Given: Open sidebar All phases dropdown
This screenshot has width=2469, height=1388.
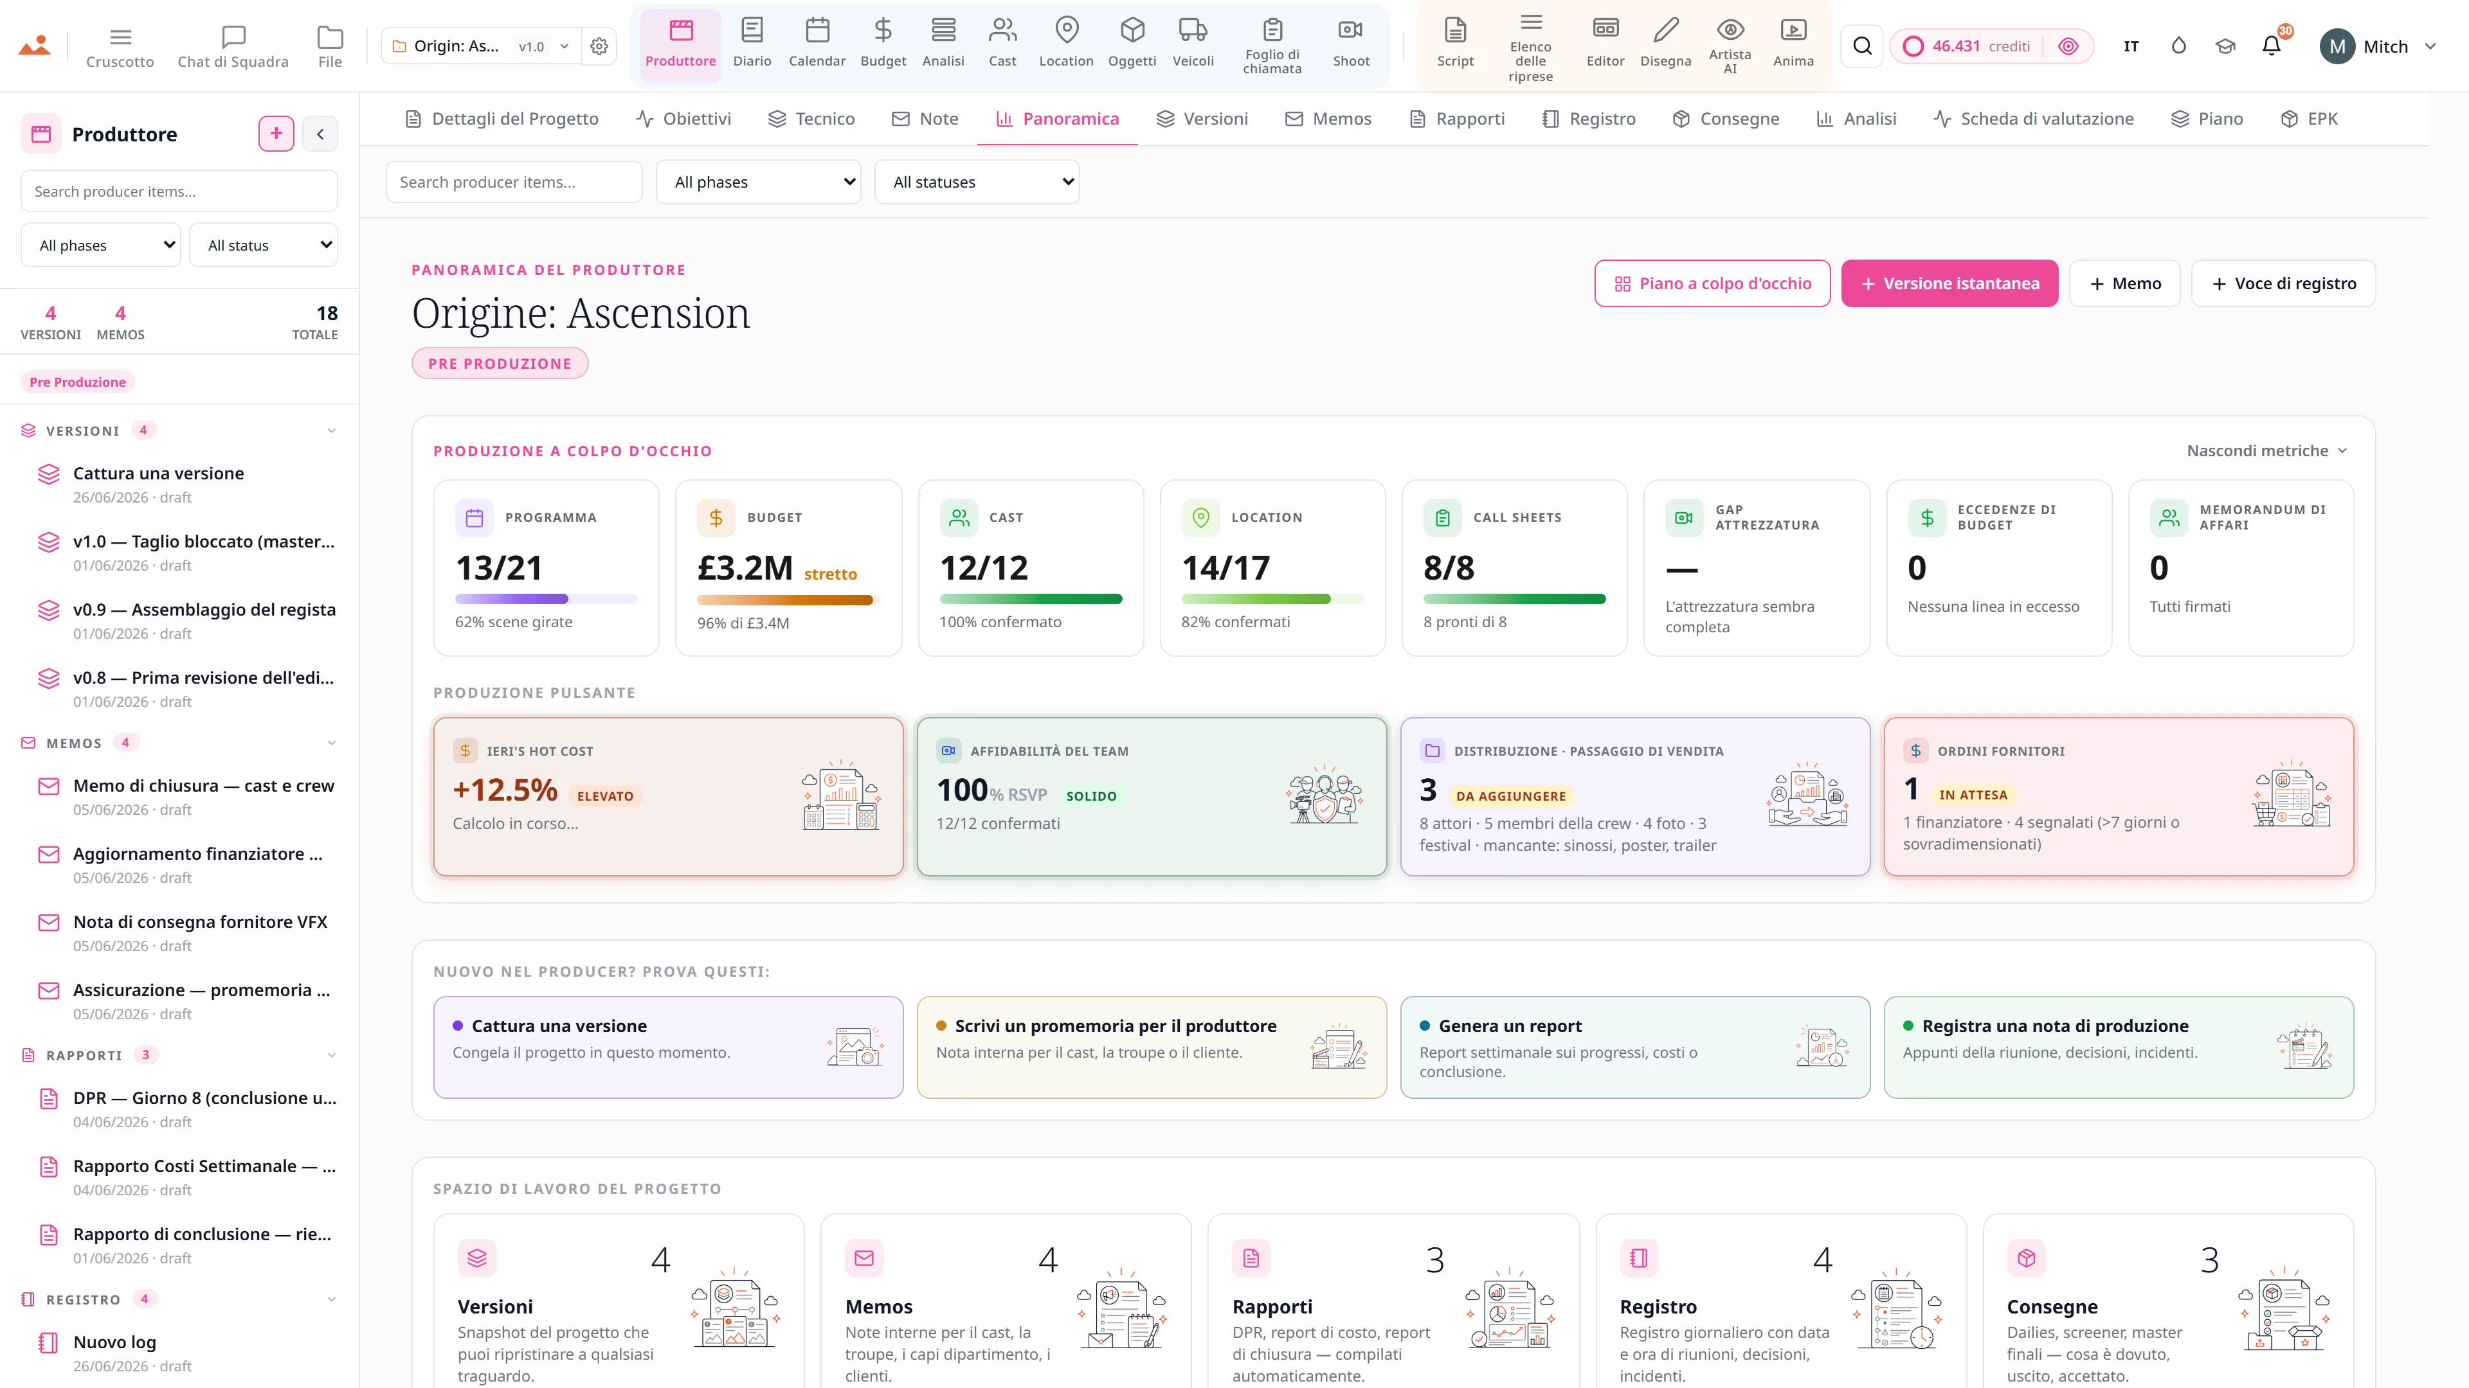Looking at the screenshot, I should coord(101,245).
